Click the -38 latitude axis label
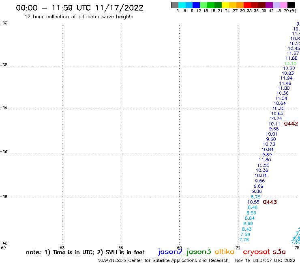 [4, 197]
